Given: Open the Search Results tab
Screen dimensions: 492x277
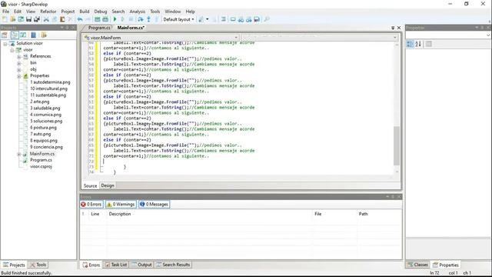Looking at the screenshot, I should click(x=173, y=265).
